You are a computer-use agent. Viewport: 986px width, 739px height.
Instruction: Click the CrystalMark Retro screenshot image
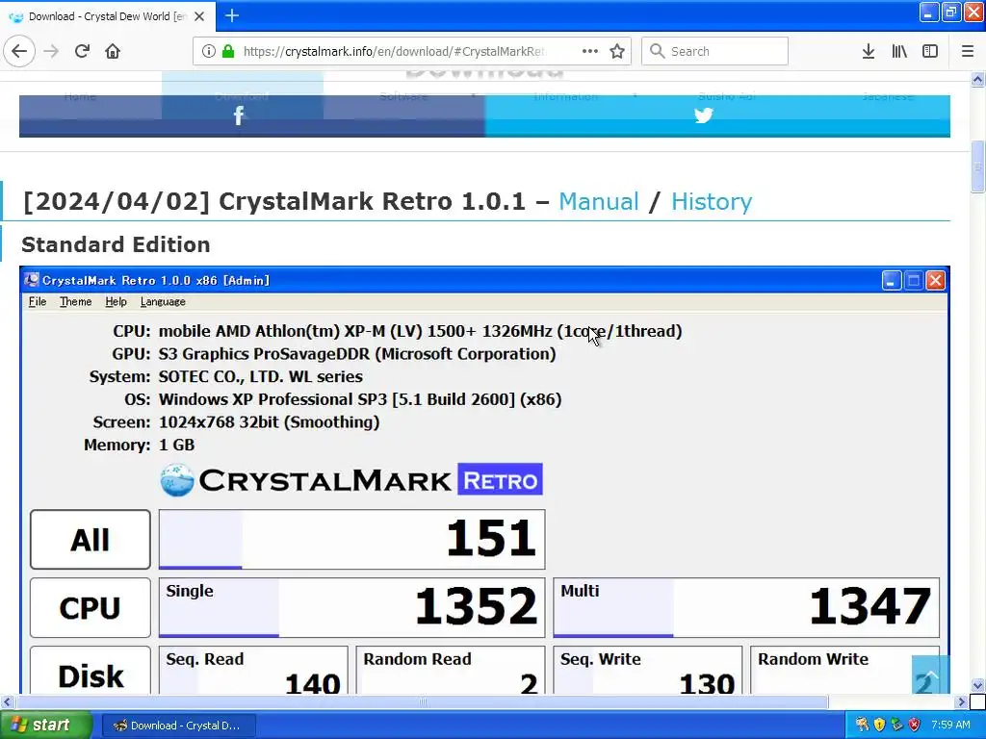pos(484,480)
